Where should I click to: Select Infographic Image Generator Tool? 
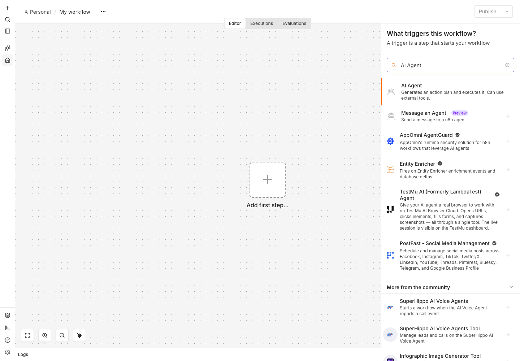pos(450,355)
